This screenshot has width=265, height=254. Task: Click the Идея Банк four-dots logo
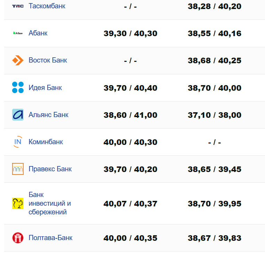[x=18, y=88]
